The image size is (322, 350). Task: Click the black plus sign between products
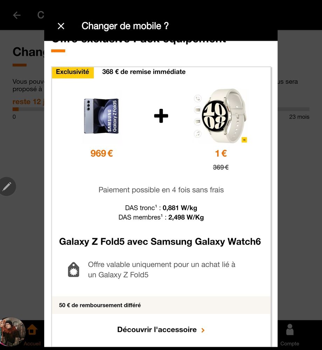point(161,116)
